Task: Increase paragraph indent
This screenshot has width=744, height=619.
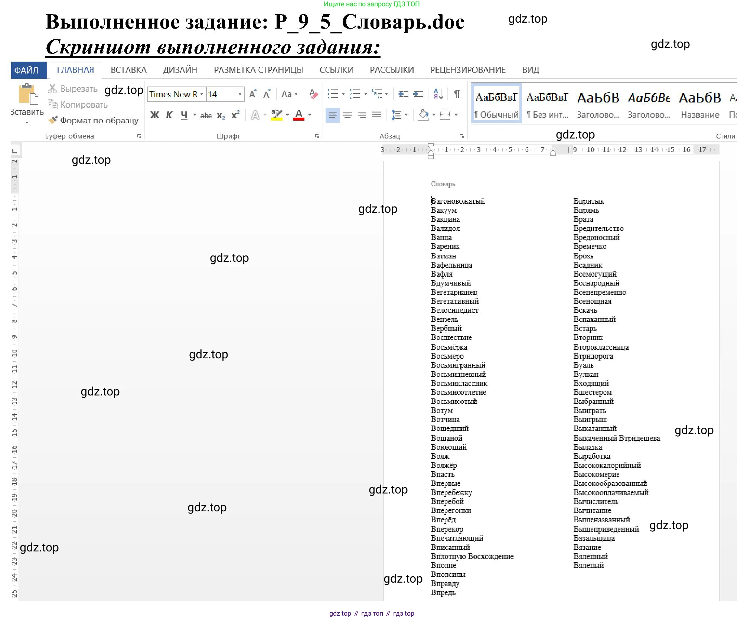Action: point(418,94)
